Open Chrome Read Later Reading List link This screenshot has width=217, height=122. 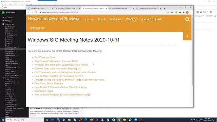pyautogui.click(x=58, y=68)
